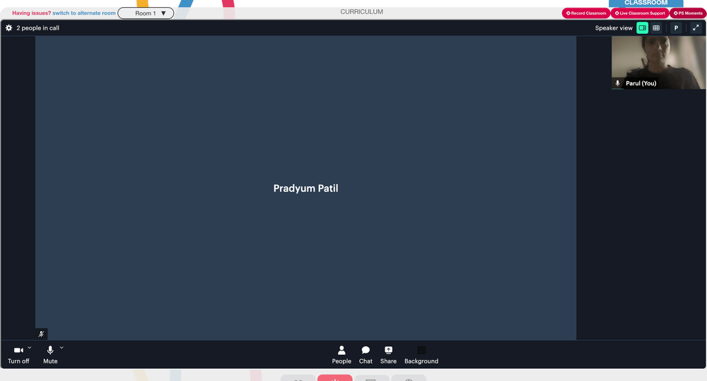Viewport: 707px width, 381px height.
Task: Select Parul (You) video thumbnail
Action: 658,62
